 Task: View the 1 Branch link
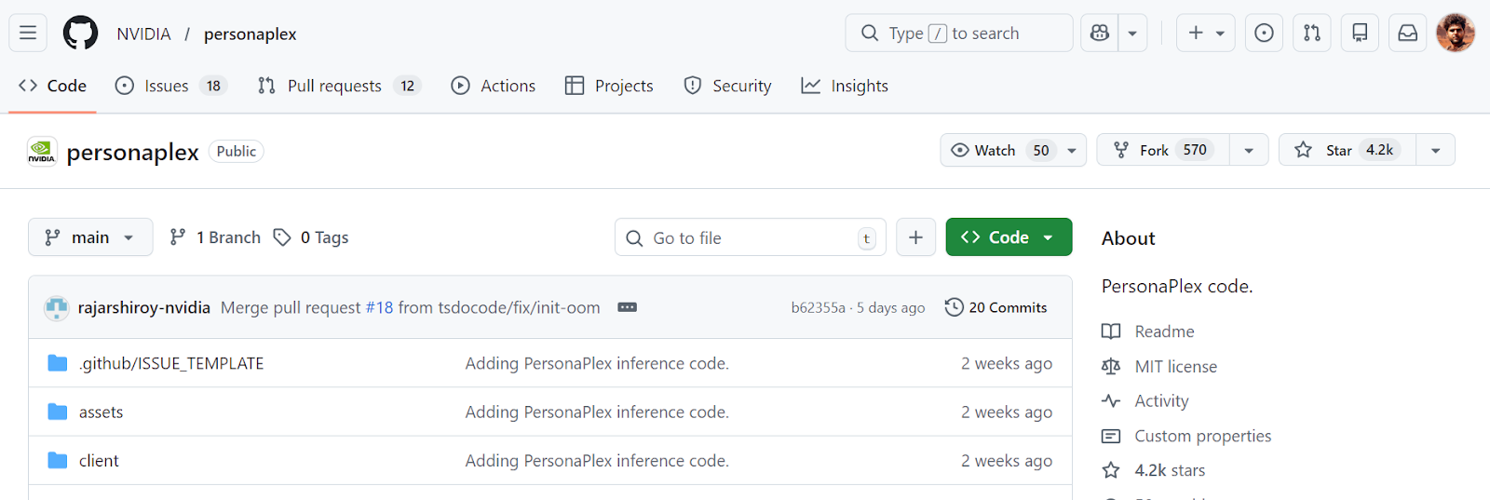(215, 237)
